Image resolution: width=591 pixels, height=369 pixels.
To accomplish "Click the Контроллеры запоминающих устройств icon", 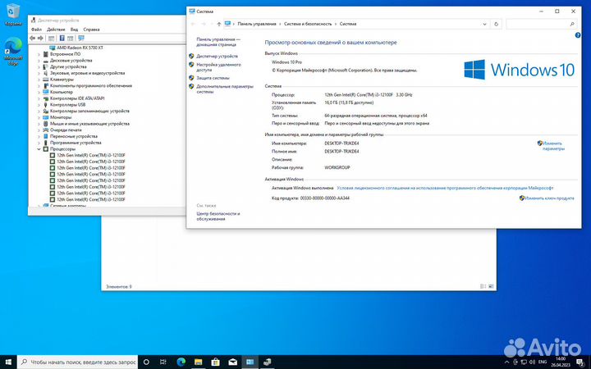I will 46,111.
